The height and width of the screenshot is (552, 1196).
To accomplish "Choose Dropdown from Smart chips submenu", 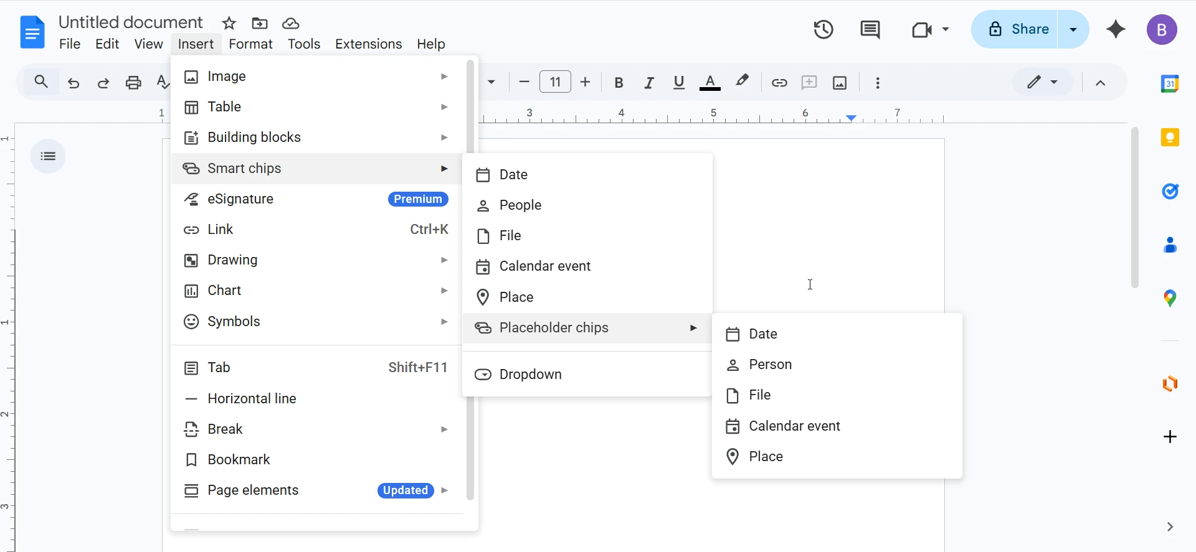I will click(530, 375).
